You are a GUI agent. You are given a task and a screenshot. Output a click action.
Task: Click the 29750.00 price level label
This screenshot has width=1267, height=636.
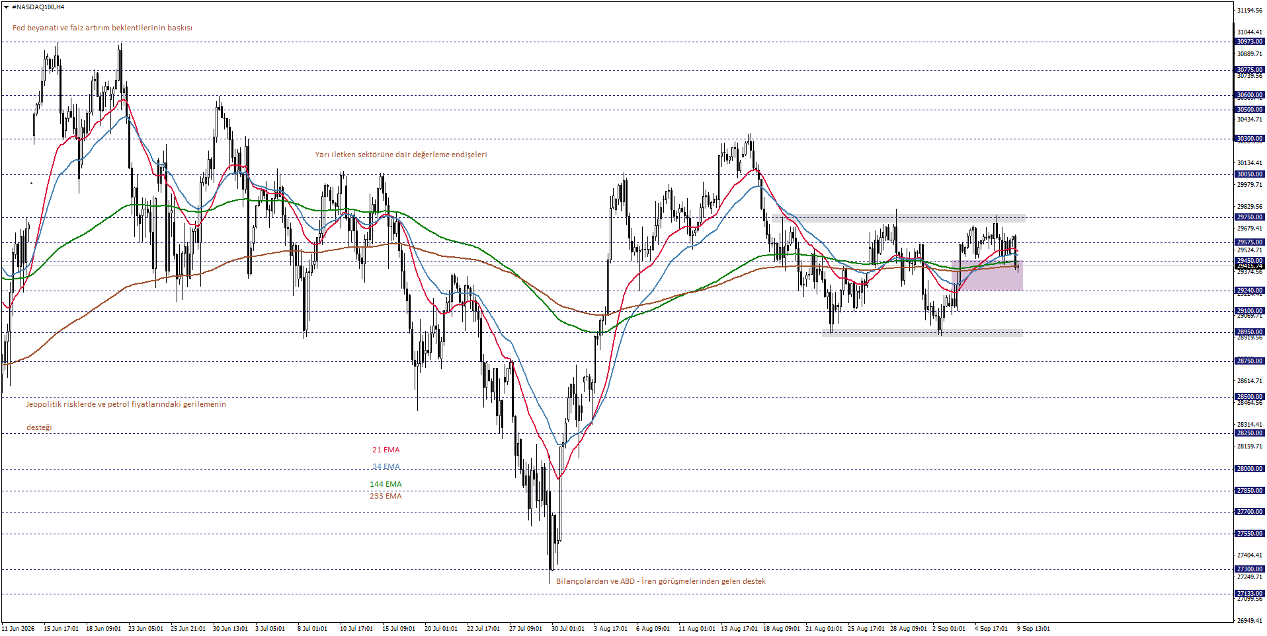click(x=1250, y=217)
